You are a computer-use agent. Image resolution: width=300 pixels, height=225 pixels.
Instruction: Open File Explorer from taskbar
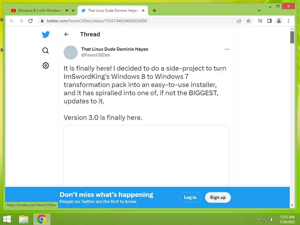23,219
